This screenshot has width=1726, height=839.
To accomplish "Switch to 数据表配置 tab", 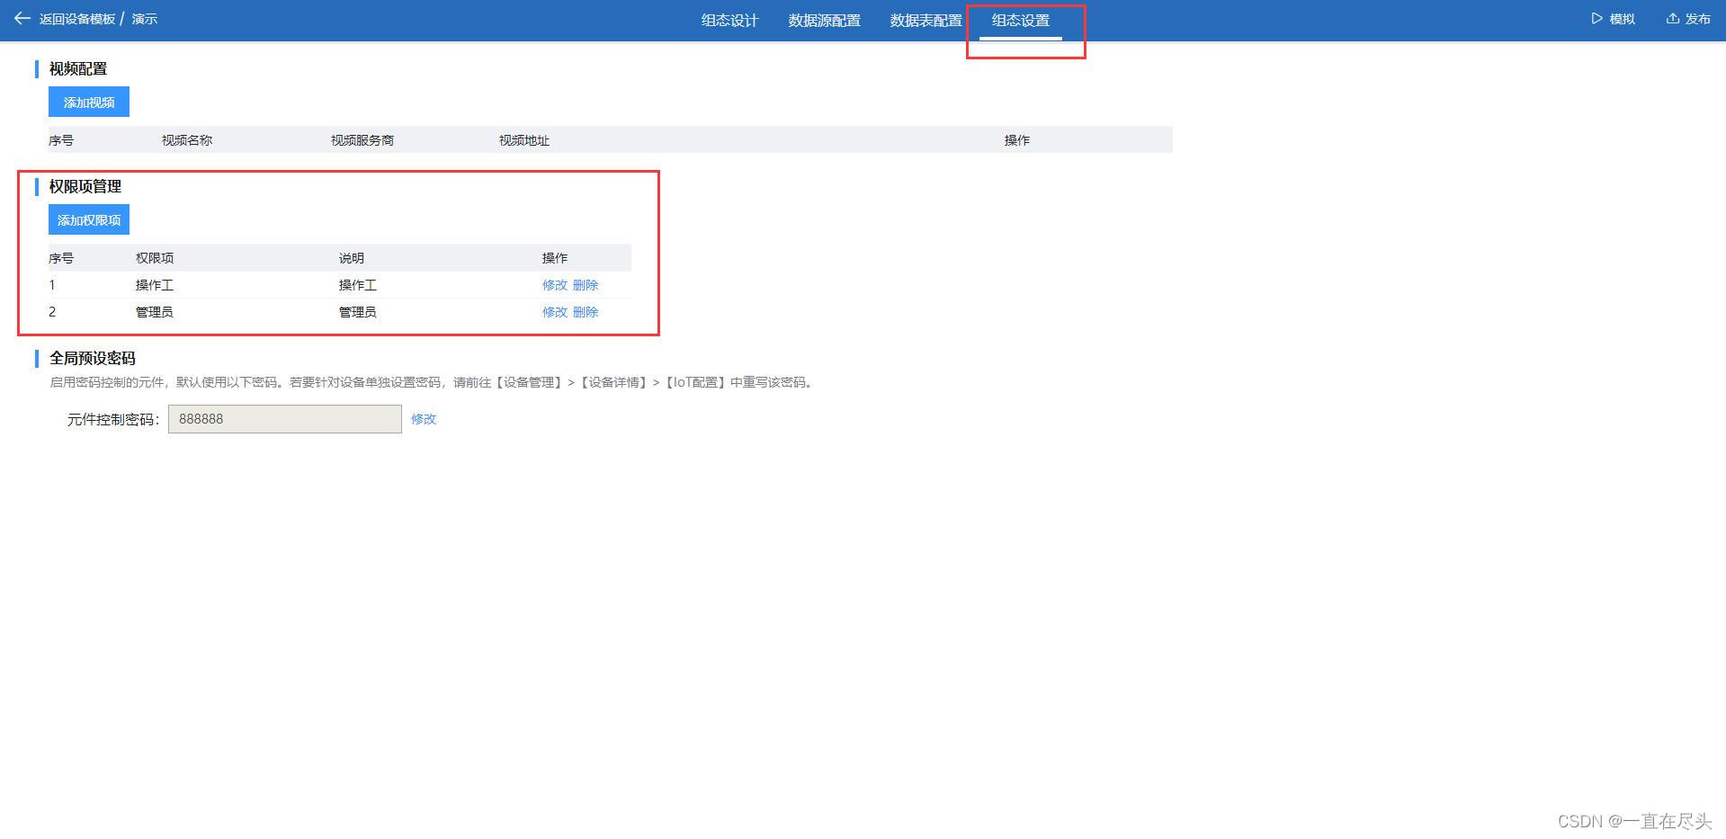I will click(x=926, y=20).
